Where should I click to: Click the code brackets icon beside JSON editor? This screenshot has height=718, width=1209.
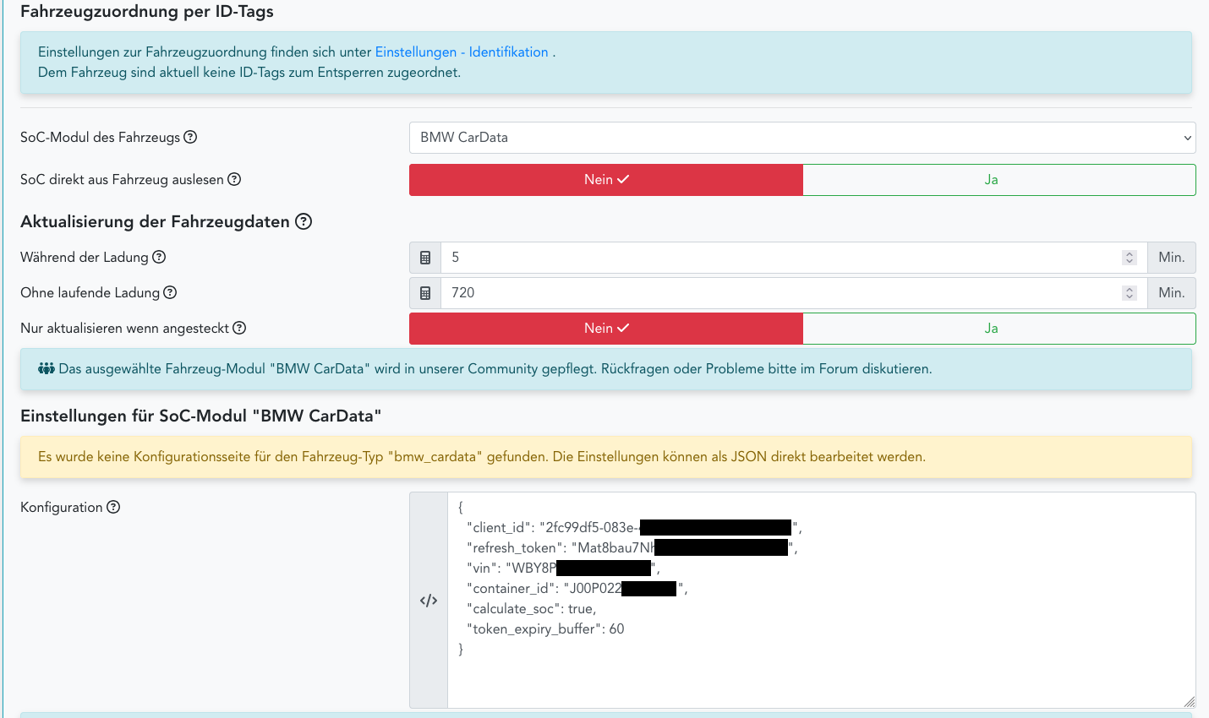429,601
